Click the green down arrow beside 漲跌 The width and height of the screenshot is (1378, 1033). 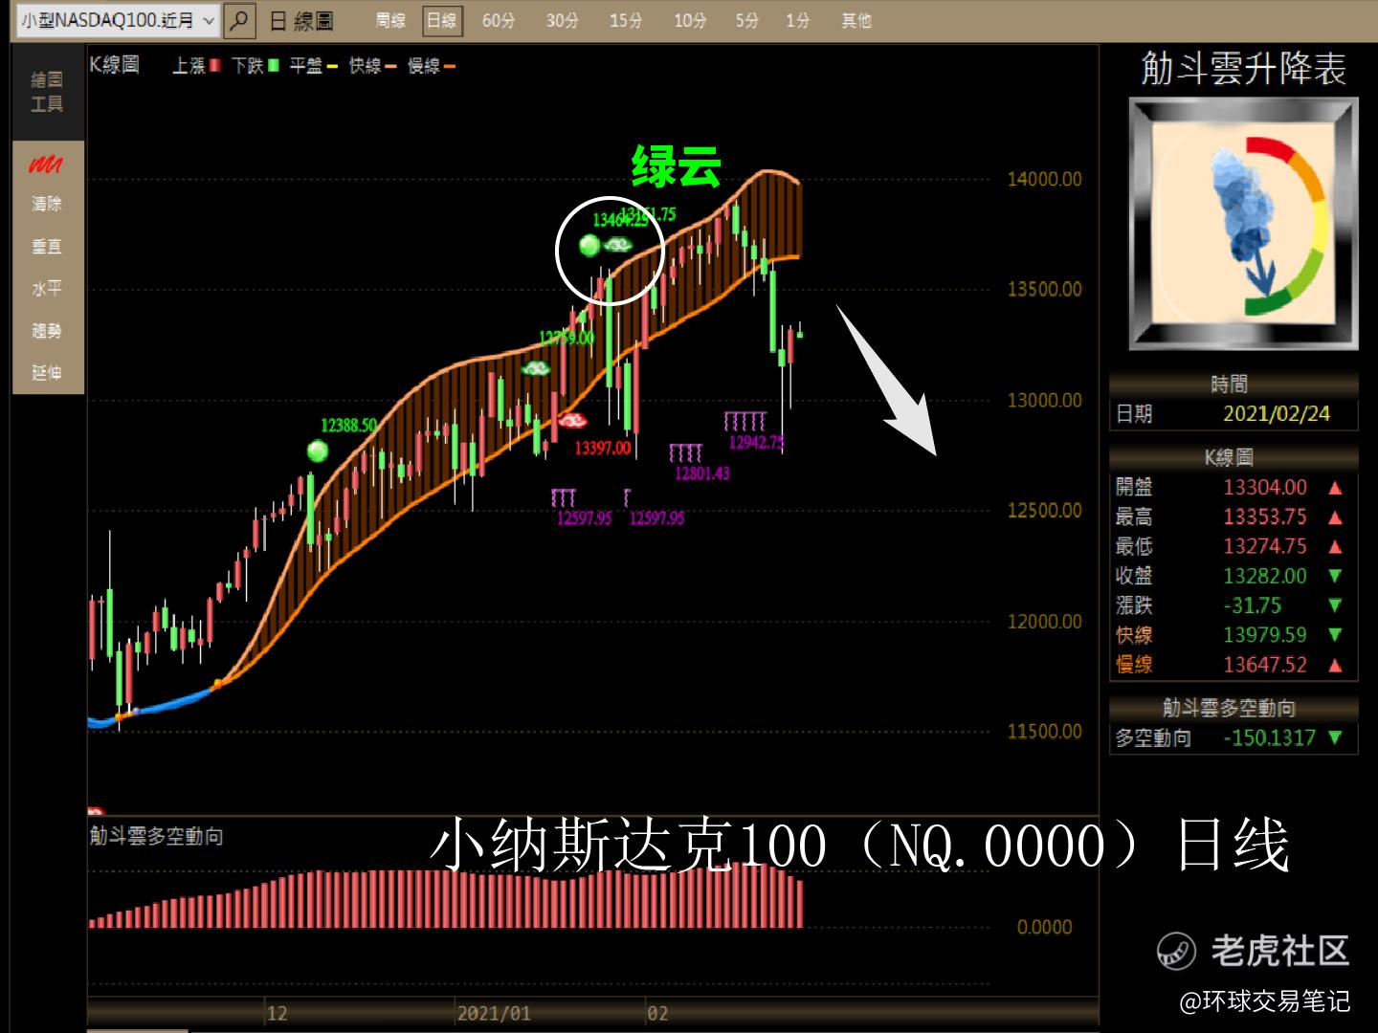click(x=1335, y=605)
